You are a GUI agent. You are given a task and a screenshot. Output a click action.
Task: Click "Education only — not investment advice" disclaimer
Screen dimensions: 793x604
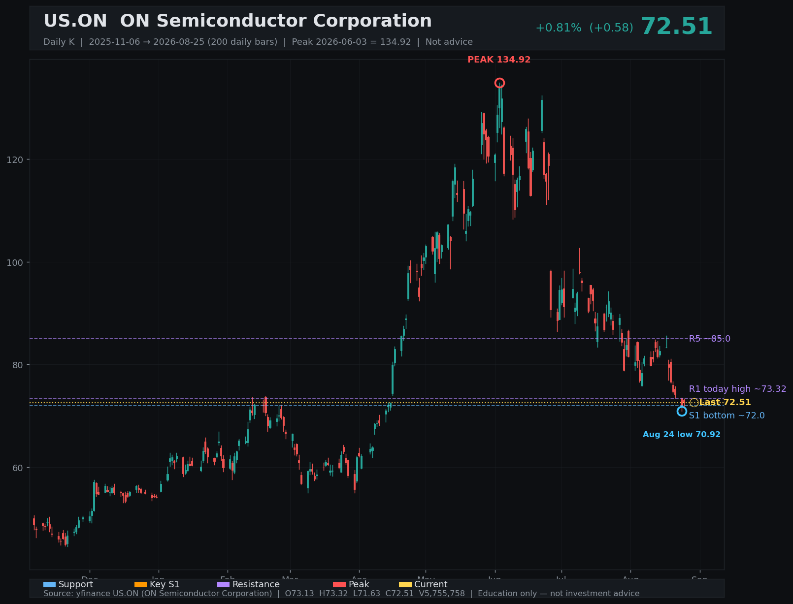[x=559, y=594]
